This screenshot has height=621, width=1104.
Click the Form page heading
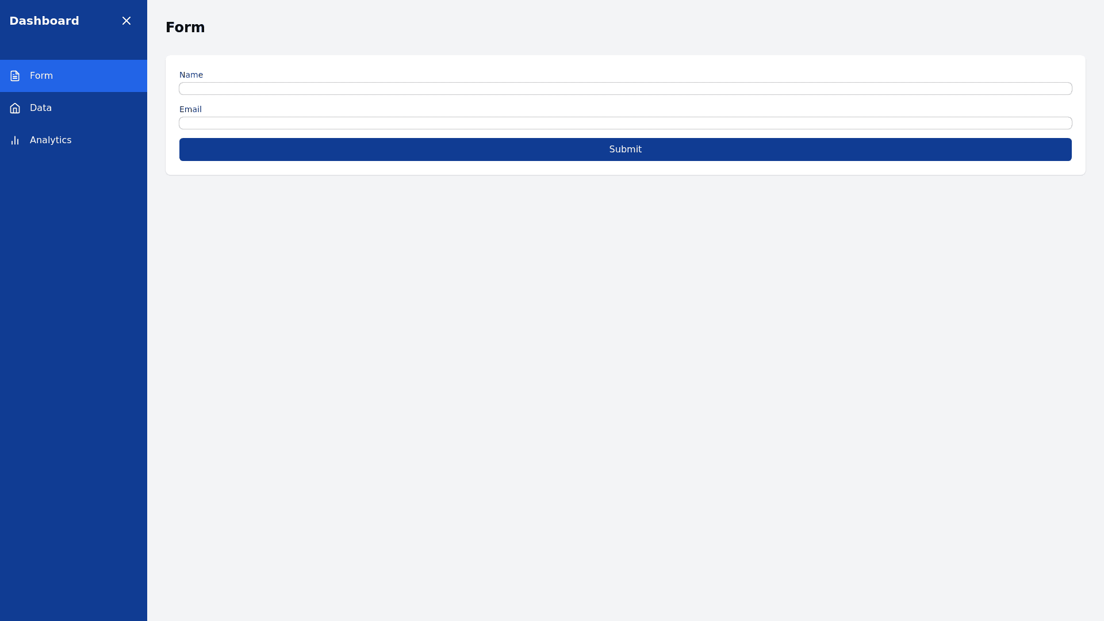185,28
